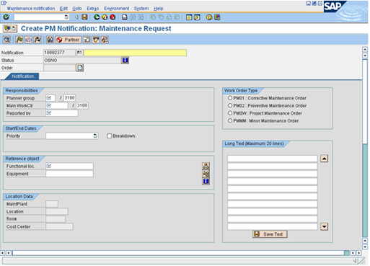Open the Extras menu

pyautogui.click(x=93, y=9)
